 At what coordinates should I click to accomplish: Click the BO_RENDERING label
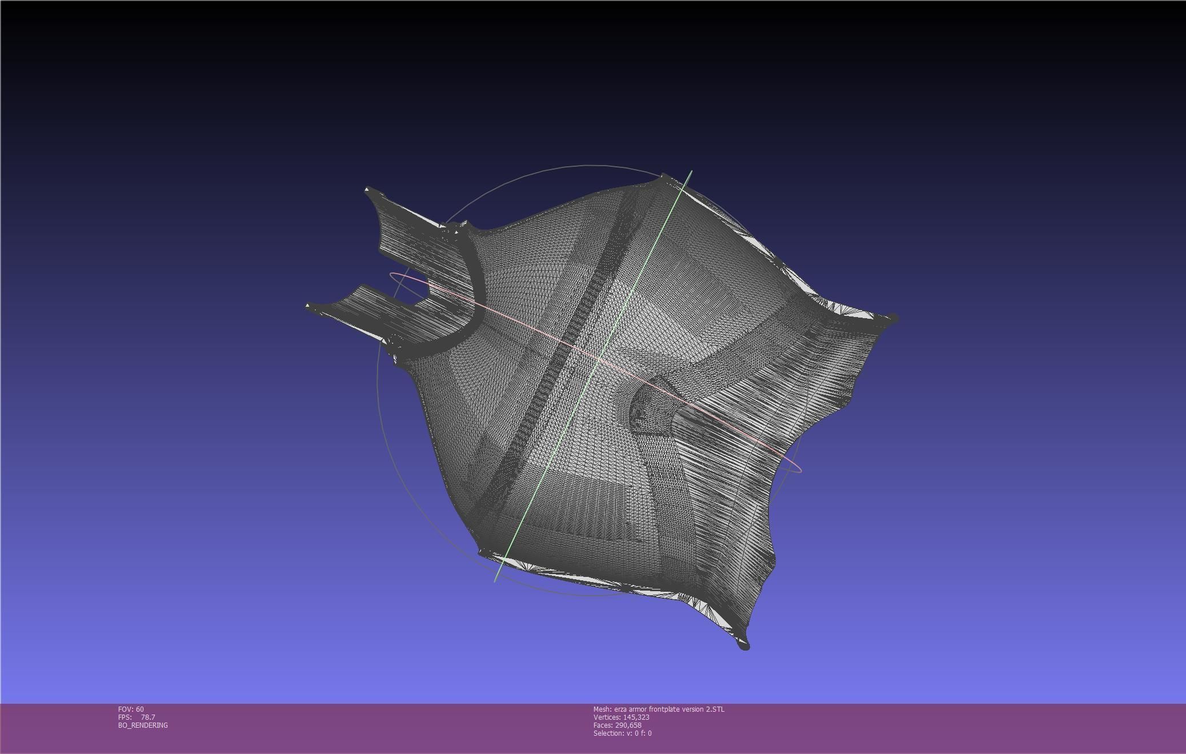143,725
